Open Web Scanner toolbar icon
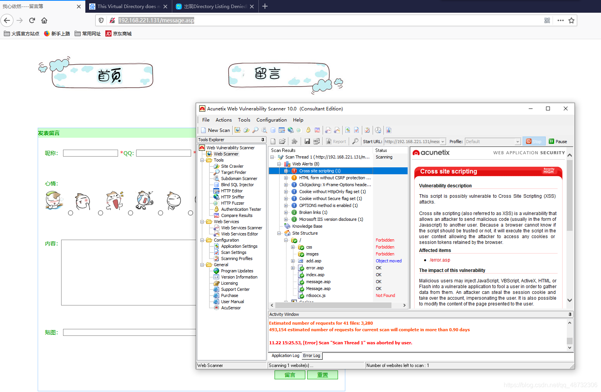This screenshot has width=601, height=392. click(238, 130)
